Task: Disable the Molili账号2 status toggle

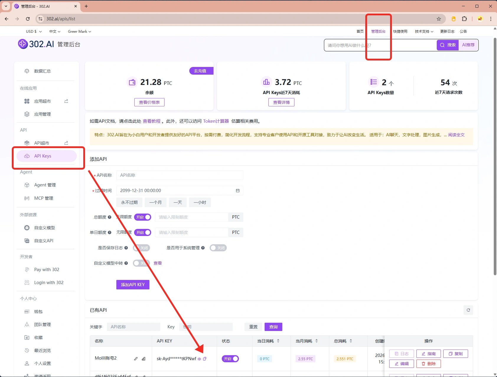Action: point(230,359)
